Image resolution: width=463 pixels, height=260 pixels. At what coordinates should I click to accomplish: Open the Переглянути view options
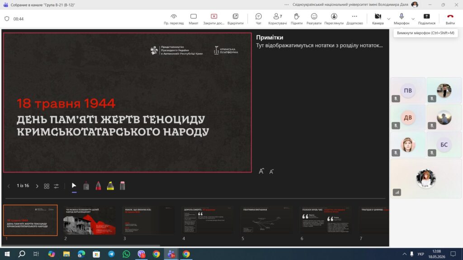point(334,19)
